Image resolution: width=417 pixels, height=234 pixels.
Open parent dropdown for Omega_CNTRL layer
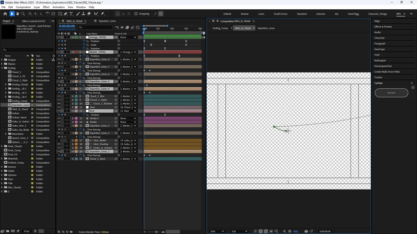point(128,38)
